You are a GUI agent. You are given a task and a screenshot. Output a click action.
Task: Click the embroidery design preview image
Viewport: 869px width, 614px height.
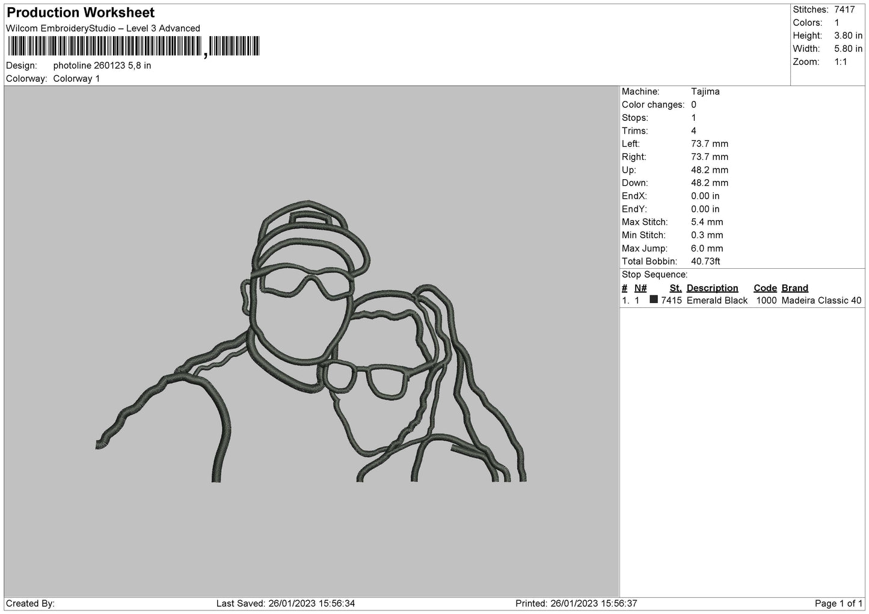click(x=312, y=340)
